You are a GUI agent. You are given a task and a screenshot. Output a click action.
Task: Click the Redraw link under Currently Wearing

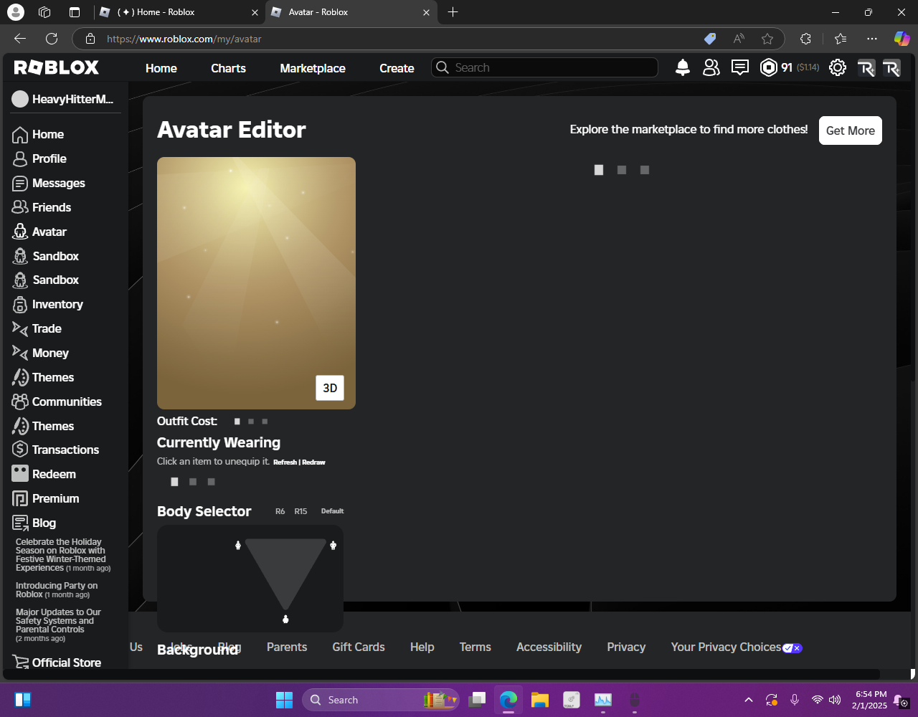point(313,462)
